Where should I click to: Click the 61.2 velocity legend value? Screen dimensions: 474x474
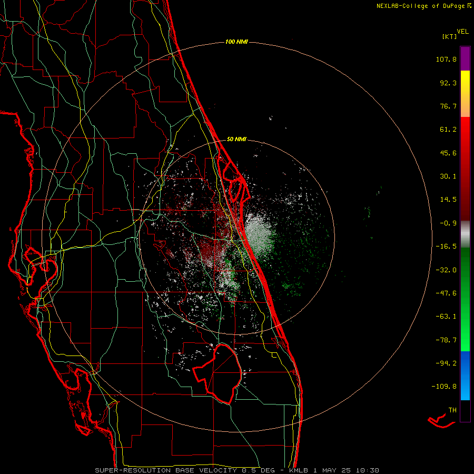pyautogui.click(x=448, y=130)
